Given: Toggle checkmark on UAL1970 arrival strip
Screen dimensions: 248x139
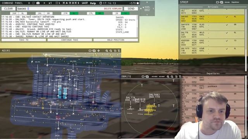Looking at the screenshot, I should 227,49.
